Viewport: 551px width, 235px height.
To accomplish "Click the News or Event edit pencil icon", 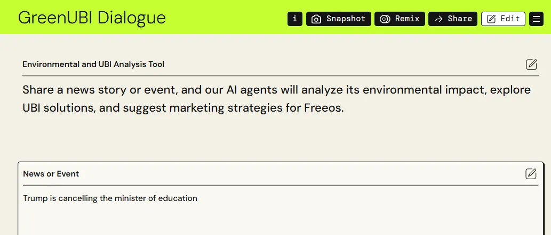I will point(531,174).
